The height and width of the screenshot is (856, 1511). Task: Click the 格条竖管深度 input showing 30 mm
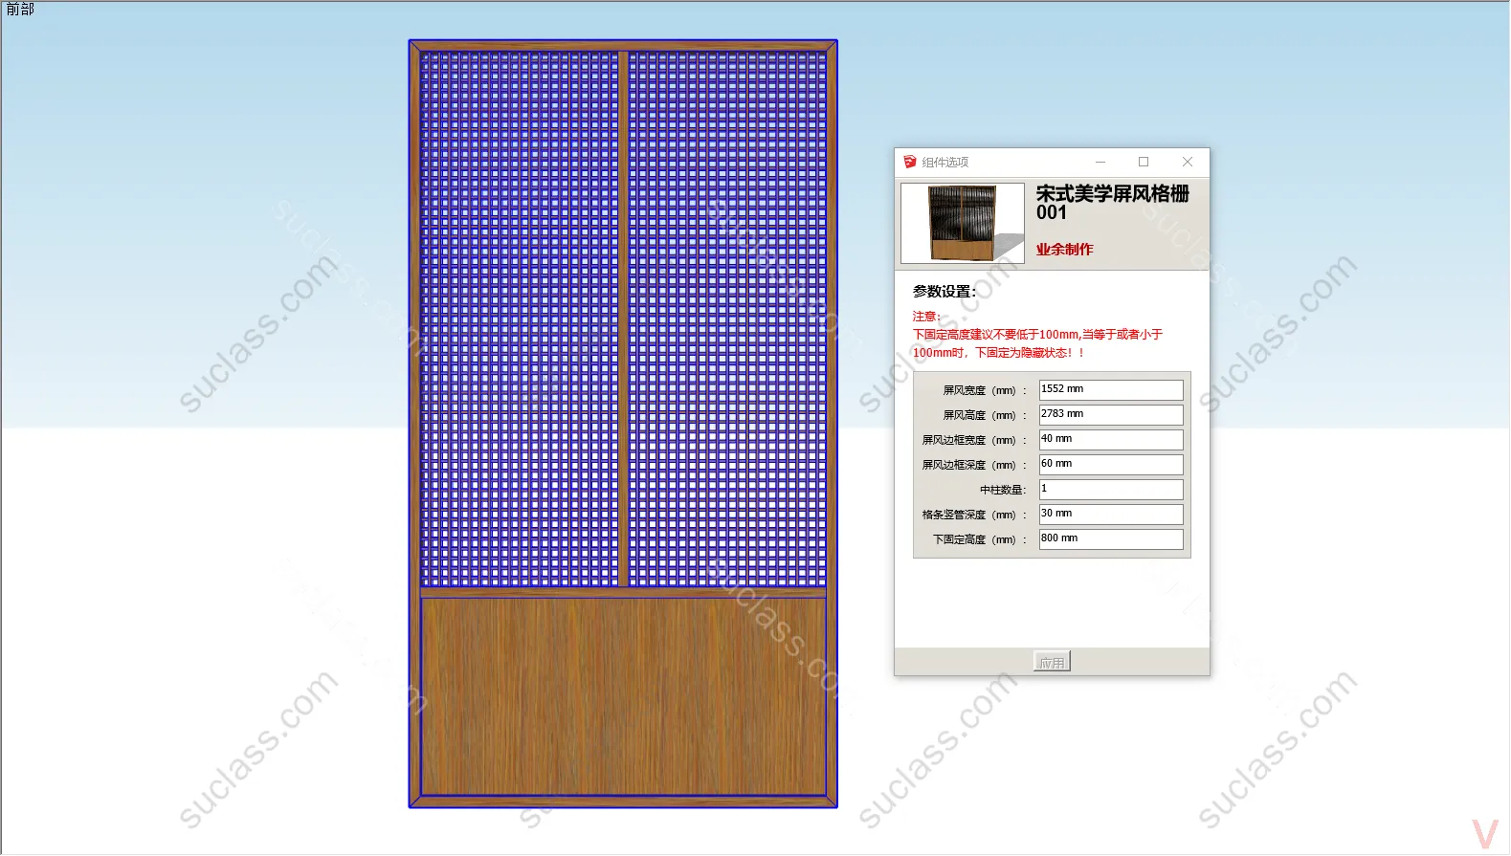[x=1110, y=515]
